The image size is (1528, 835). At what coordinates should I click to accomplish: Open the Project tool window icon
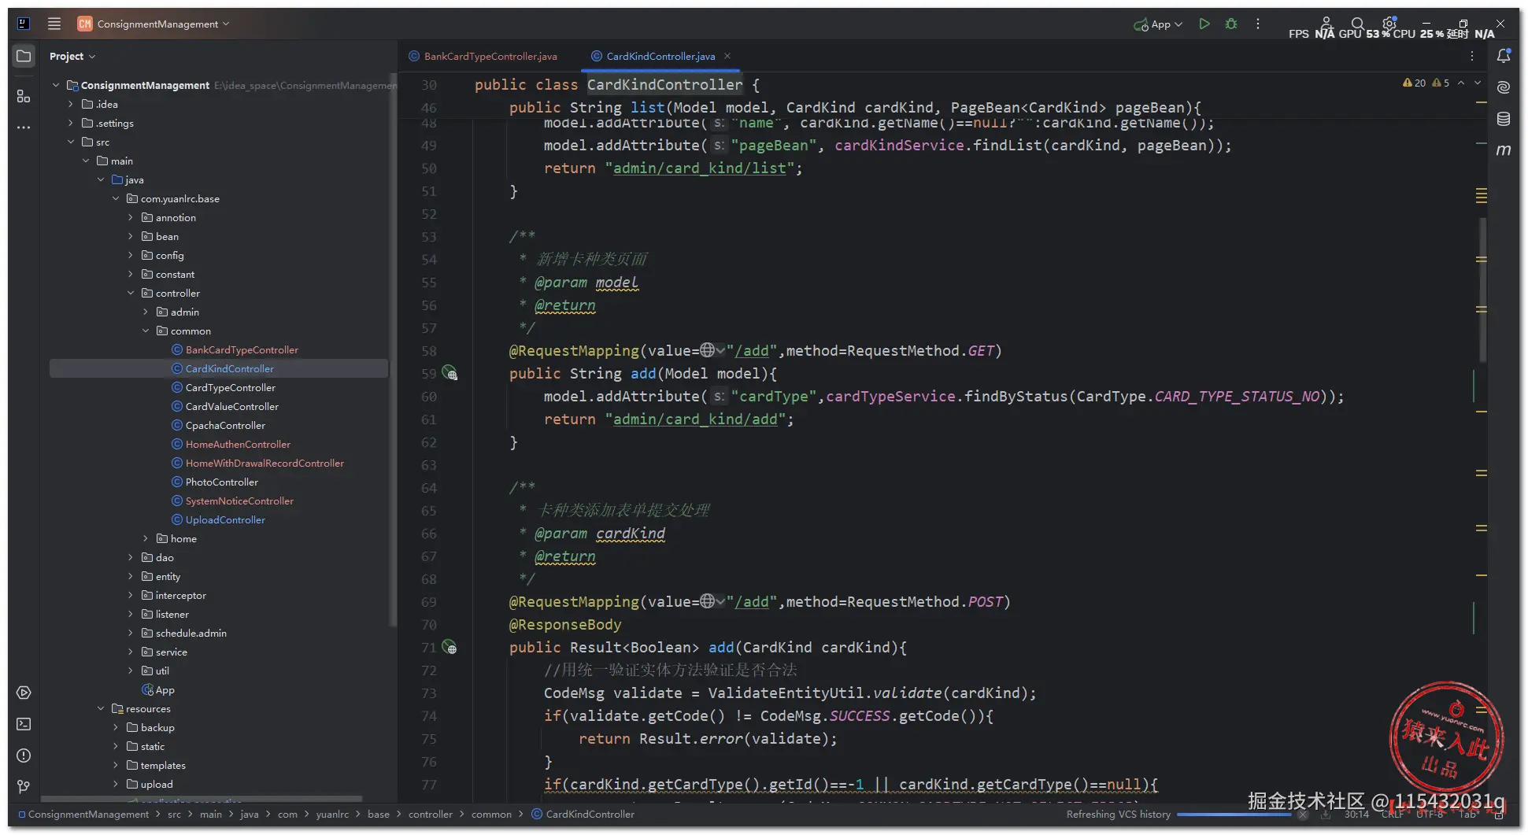point(24,56)
